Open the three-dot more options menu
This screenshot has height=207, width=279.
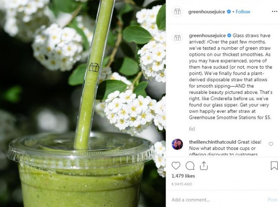[x=275, y=12]
